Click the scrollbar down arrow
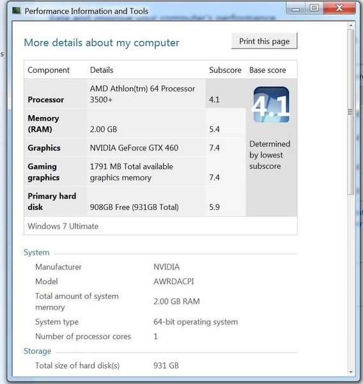Viewport: 363px width, 384px height. [351, 372]
